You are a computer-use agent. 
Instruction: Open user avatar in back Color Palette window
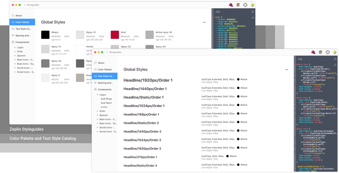point(252,5)
